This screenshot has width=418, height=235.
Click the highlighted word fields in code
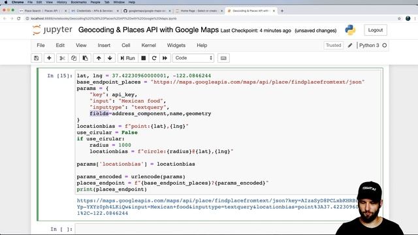coord(99,114)
